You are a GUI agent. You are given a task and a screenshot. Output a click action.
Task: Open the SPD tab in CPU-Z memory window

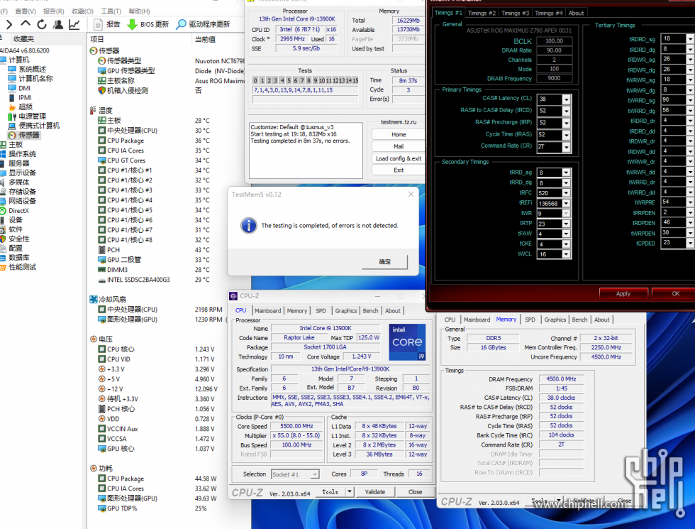coord(530,320)
